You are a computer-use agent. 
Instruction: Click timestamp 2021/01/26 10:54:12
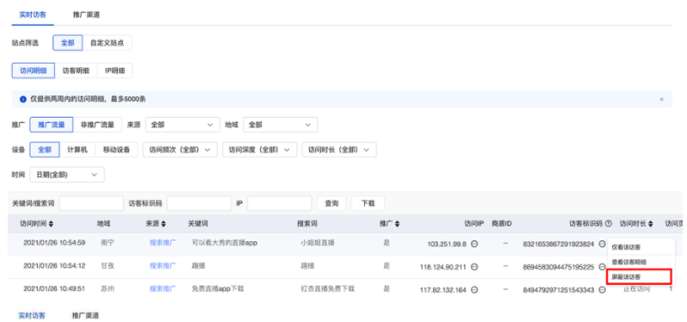point(54,265)
